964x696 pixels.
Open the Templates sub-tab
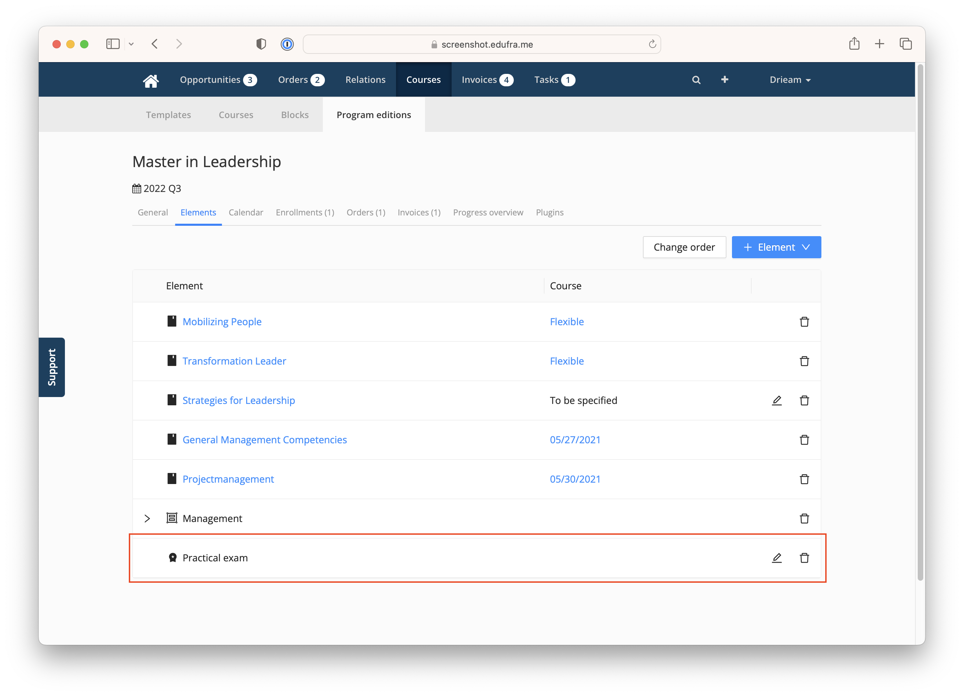(x=168, y=115)
